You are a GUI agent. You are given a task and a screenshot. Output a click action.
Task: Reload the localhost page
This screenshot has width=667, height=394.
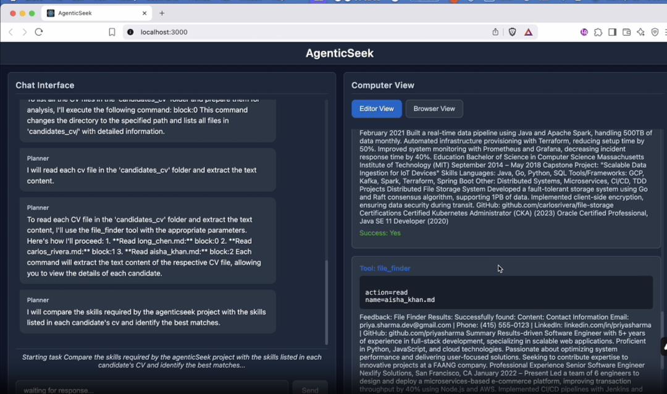click(39, 32)
